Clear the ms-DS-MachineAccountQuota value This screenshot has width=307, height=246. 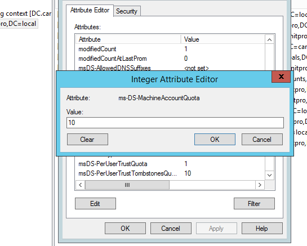87,140
